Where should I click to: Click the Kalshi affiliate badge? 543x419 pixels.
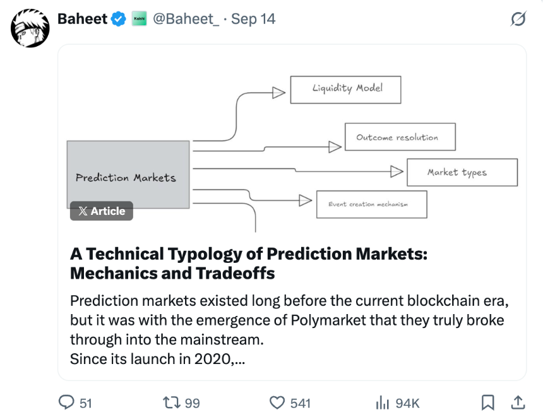[139, 19]
